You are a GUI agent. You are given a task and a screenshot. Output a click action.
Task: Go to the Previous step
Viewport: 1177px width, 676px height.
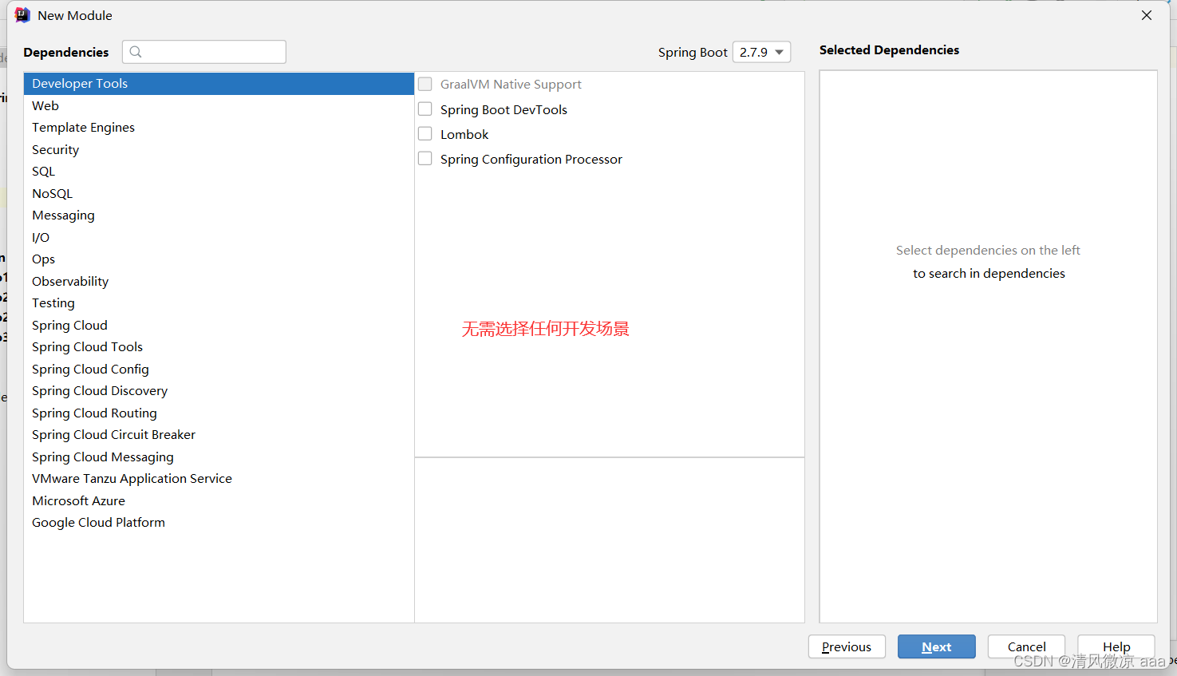(x=847, y=646)
